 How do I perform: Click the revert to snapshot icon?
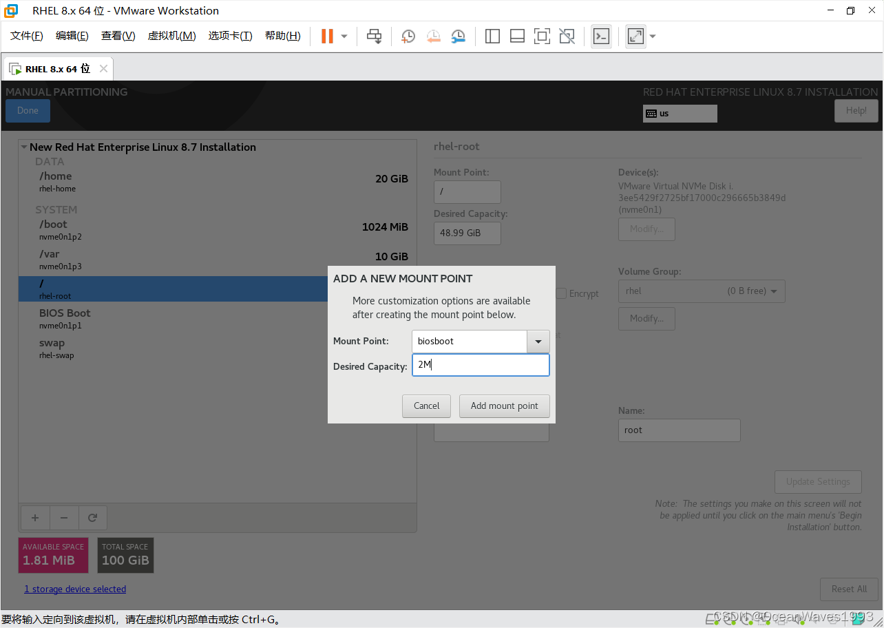coord(433,36)
